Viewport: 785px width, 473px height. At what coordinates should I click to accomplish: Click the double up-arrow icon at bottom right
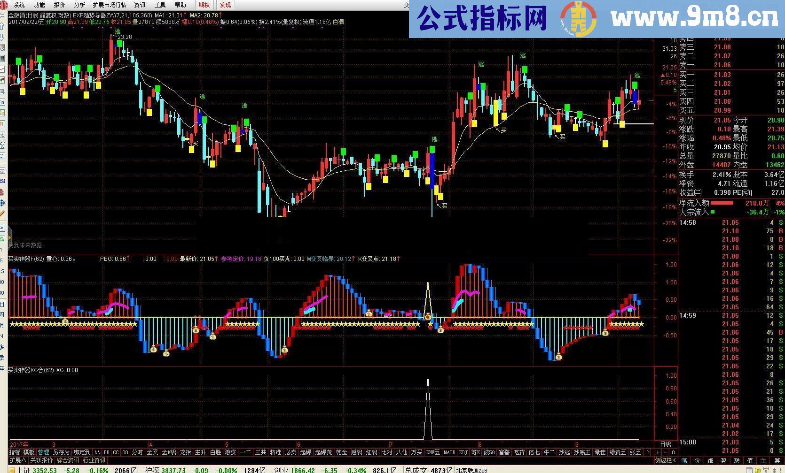(774, 470)
